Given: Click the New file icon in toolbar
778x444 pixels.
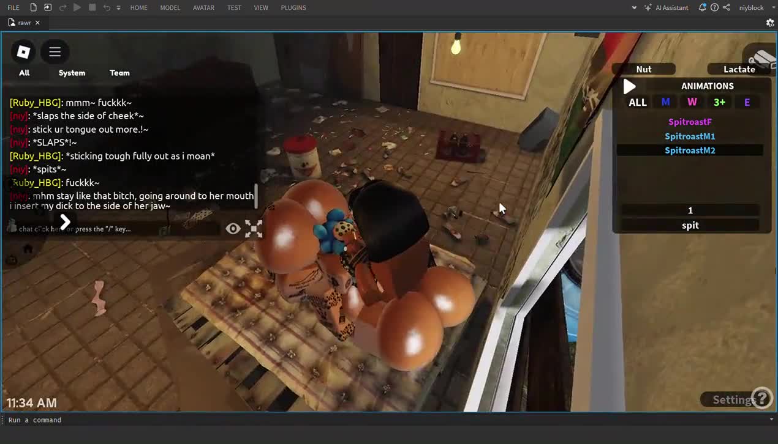Looking at the screenshot, I should pyautogui.click(x=33, y=7).
